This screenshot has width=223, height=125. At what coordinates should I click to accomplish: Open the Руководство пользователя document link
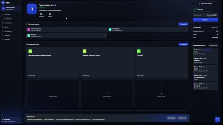pos(34,119)
